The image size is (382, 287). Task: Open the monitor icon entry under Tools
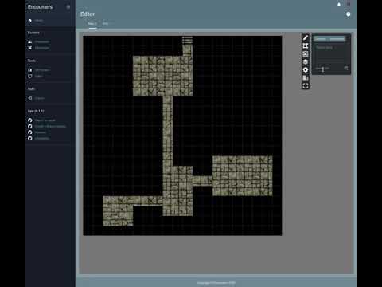(x=35, y=76)
